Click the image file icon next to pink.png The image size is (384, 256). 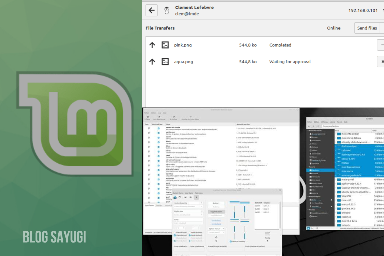[x=165, y=45]
